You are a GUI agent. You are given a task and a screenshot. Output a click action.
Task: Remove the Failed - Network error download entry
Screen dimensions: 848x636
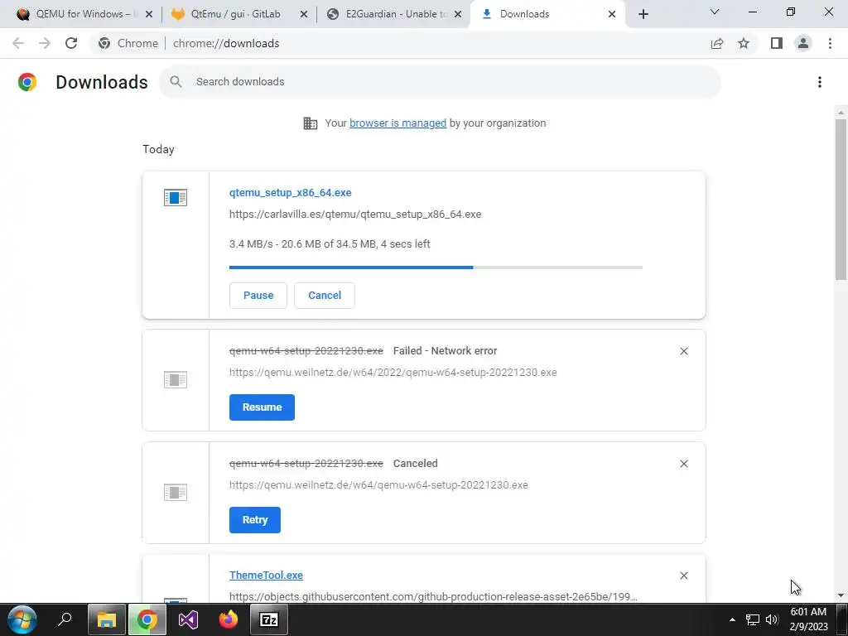coord(683,351)
